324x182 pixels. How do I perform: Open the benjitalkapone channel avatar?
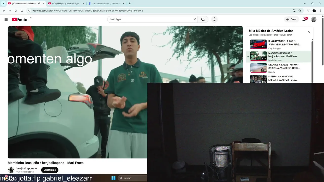point(11,170)
